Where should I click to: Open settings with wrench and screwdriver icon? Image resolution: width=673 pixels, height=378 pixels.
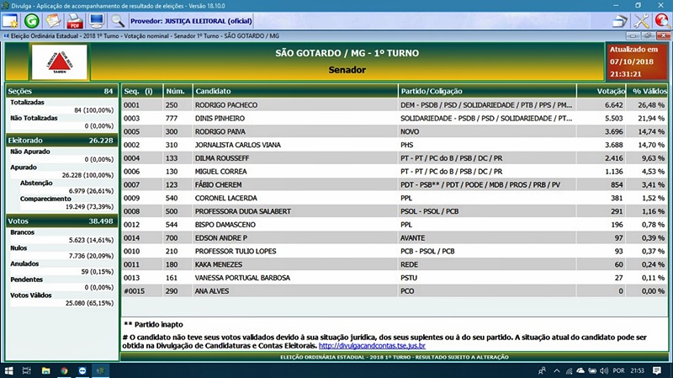pos(641,20)
